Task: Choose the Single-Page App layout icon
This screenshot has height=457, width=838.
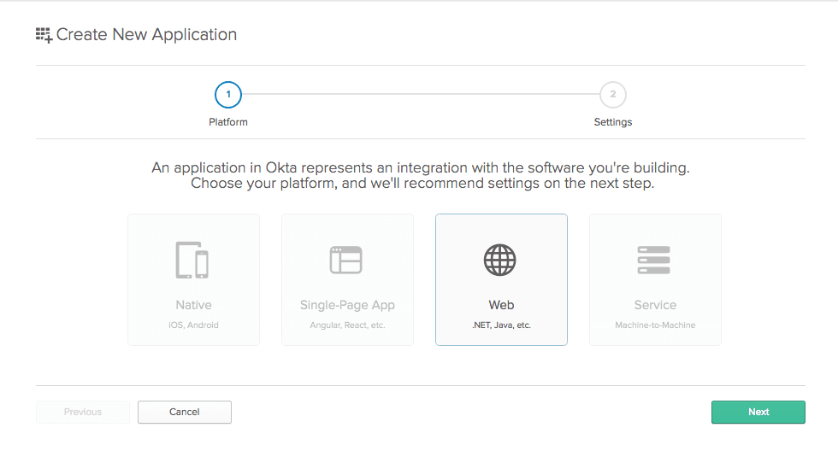Action: [345, 260]
